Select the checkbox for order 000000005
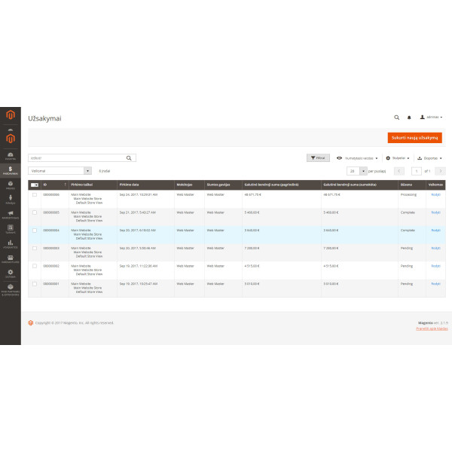Image resolution: width=452 pixels, height=452 pixels. pos(35,212)
